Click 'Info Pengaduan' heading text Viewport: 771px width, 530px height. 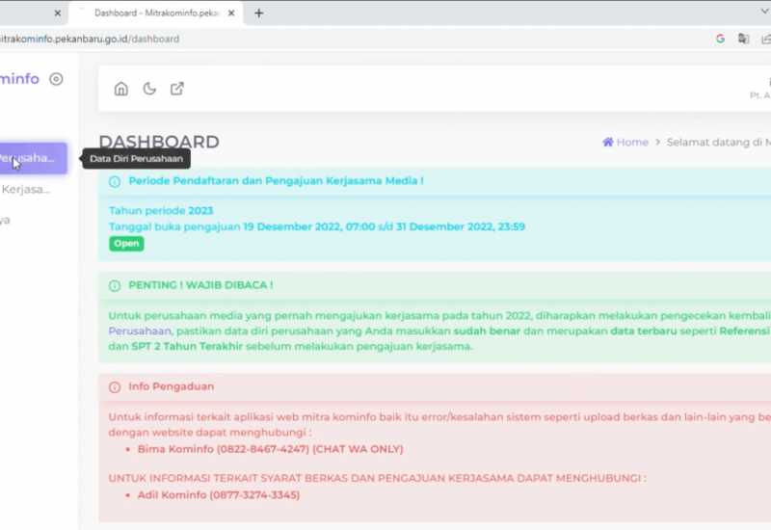(x=172, y=386)
